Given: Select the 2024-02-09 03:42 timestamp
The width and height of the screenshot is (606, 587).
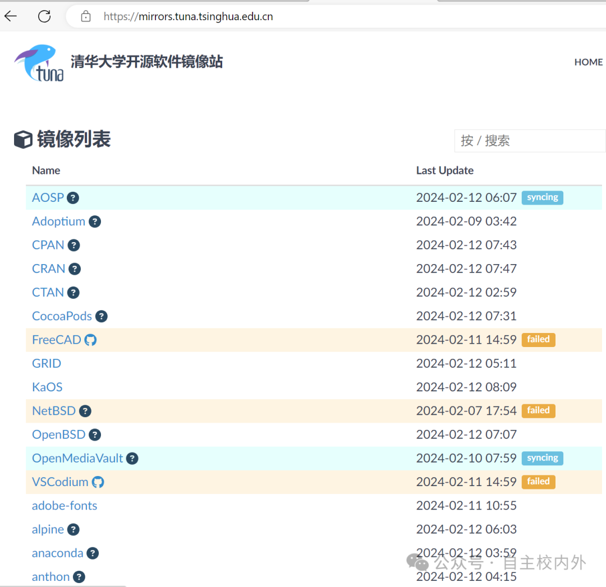Looking at the screenshot, I should pos(466,221).
